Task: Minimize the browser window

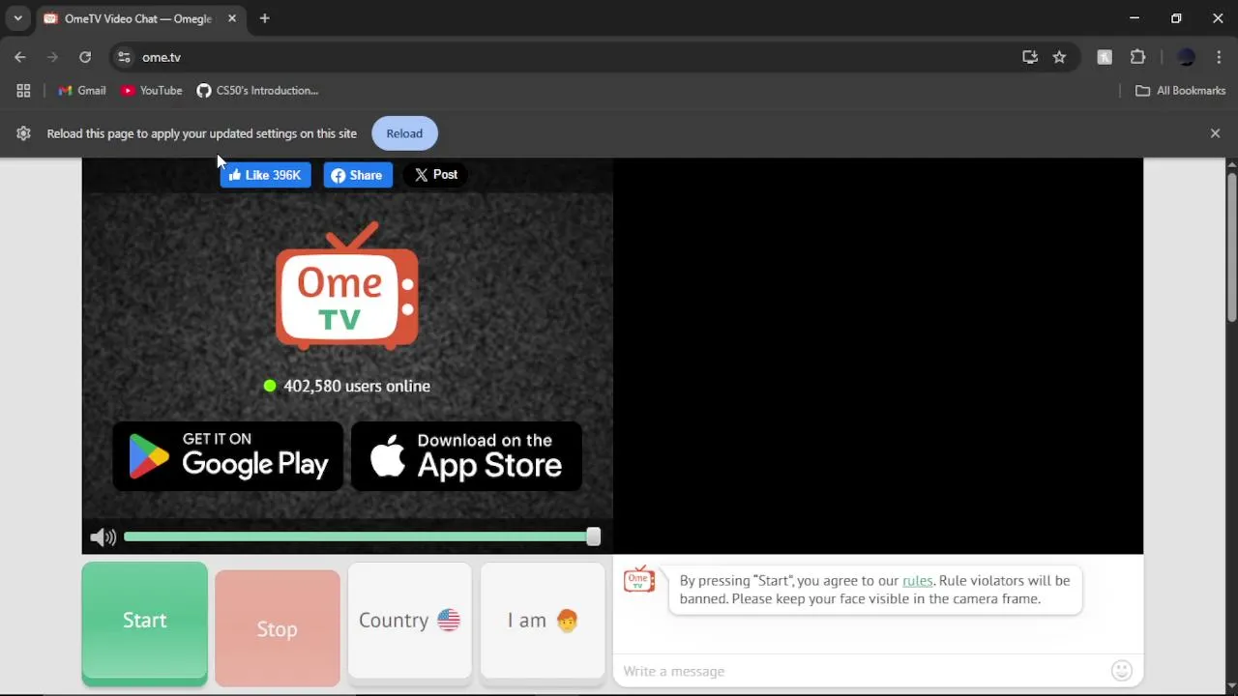Action: click(x=1135, y=18)
